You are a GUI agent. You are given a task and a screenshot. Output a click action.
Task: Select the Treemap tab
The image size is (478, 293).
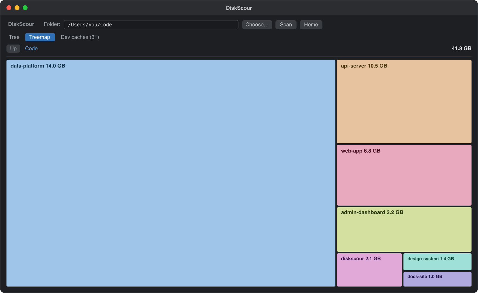point(40,37)
